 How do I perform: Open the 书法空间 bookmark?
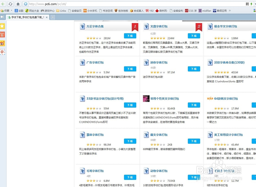pyautogui.click(x=106, y=11)
